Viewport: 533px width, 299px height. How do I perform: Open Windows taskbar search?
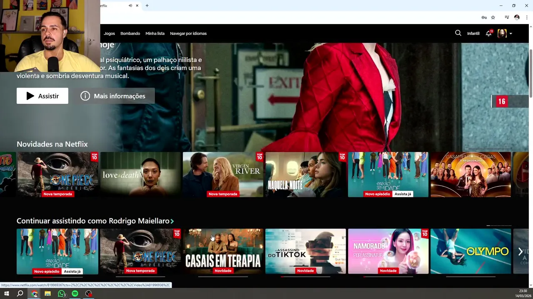click(x=20, y=294)
